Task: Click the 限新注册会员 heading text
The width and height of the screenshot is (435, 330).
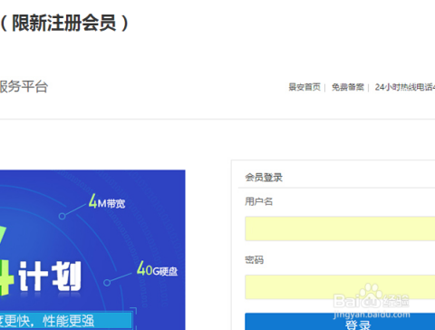Action: 64,24
